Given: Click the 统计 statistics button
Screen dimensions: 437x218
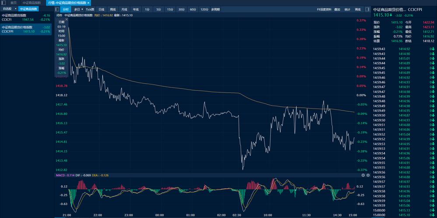Looking at the screenshot, I should [347, 9].
